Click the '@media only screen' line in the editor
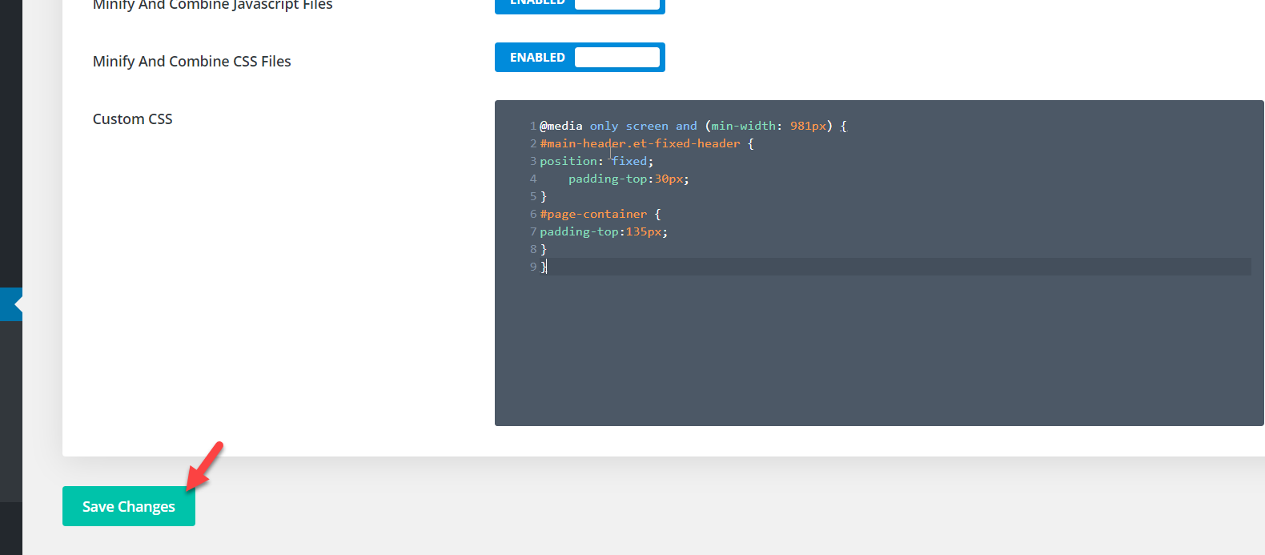The image size is (1265, 555). point(693,126)
